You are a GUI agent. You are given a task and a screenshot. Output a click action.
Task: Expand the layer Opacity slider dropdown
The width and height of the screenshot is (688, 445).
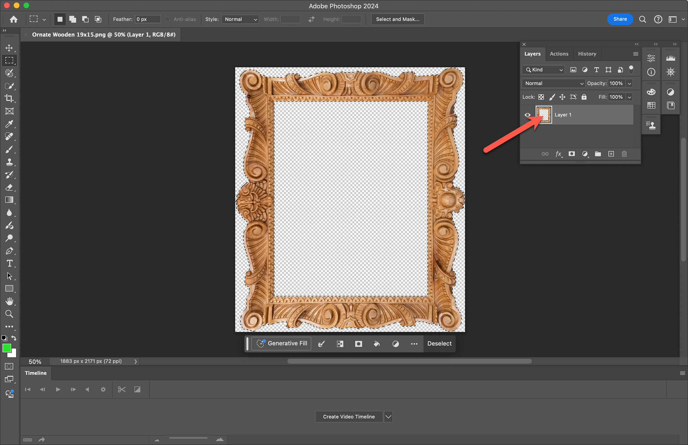pos(629,84)
